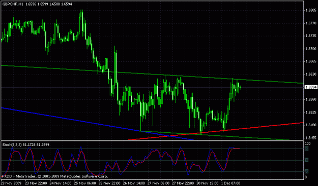318x186 pixels.
Task: Click the 23 Nov 22:00 time label
Action: [x=36, y=183]
